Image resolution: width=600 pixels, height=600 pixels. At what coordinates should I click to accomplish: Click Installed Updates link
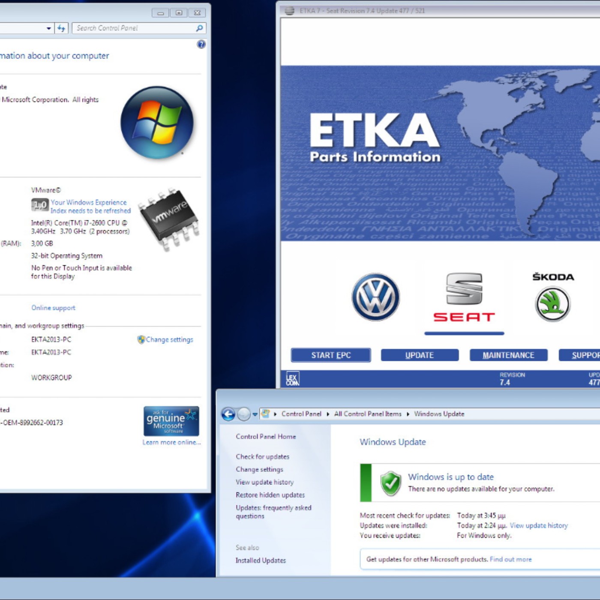[x=261, y=560]
